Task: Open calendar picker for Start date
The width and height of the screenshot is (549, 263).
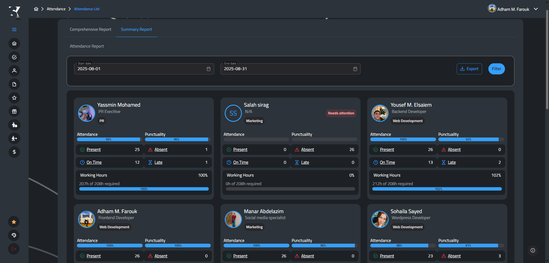Action: click(x=208, y=69)
